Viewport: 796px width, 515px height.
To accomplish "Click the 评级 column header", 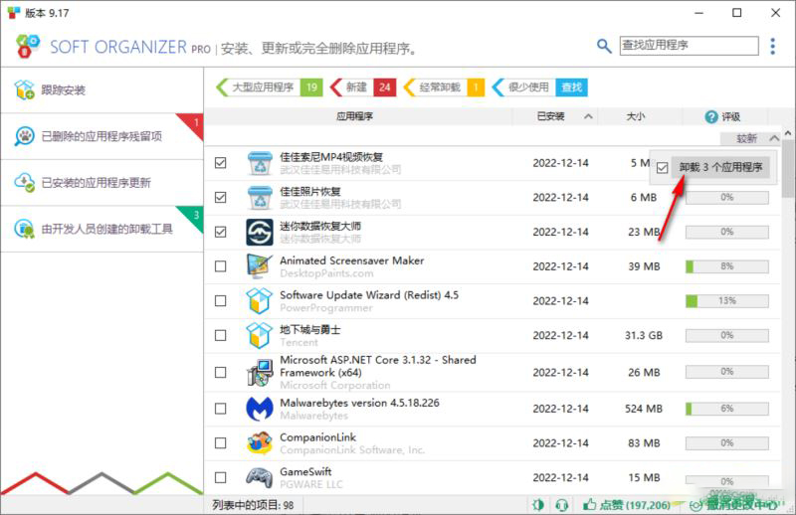I will click(x=730, y=116).
